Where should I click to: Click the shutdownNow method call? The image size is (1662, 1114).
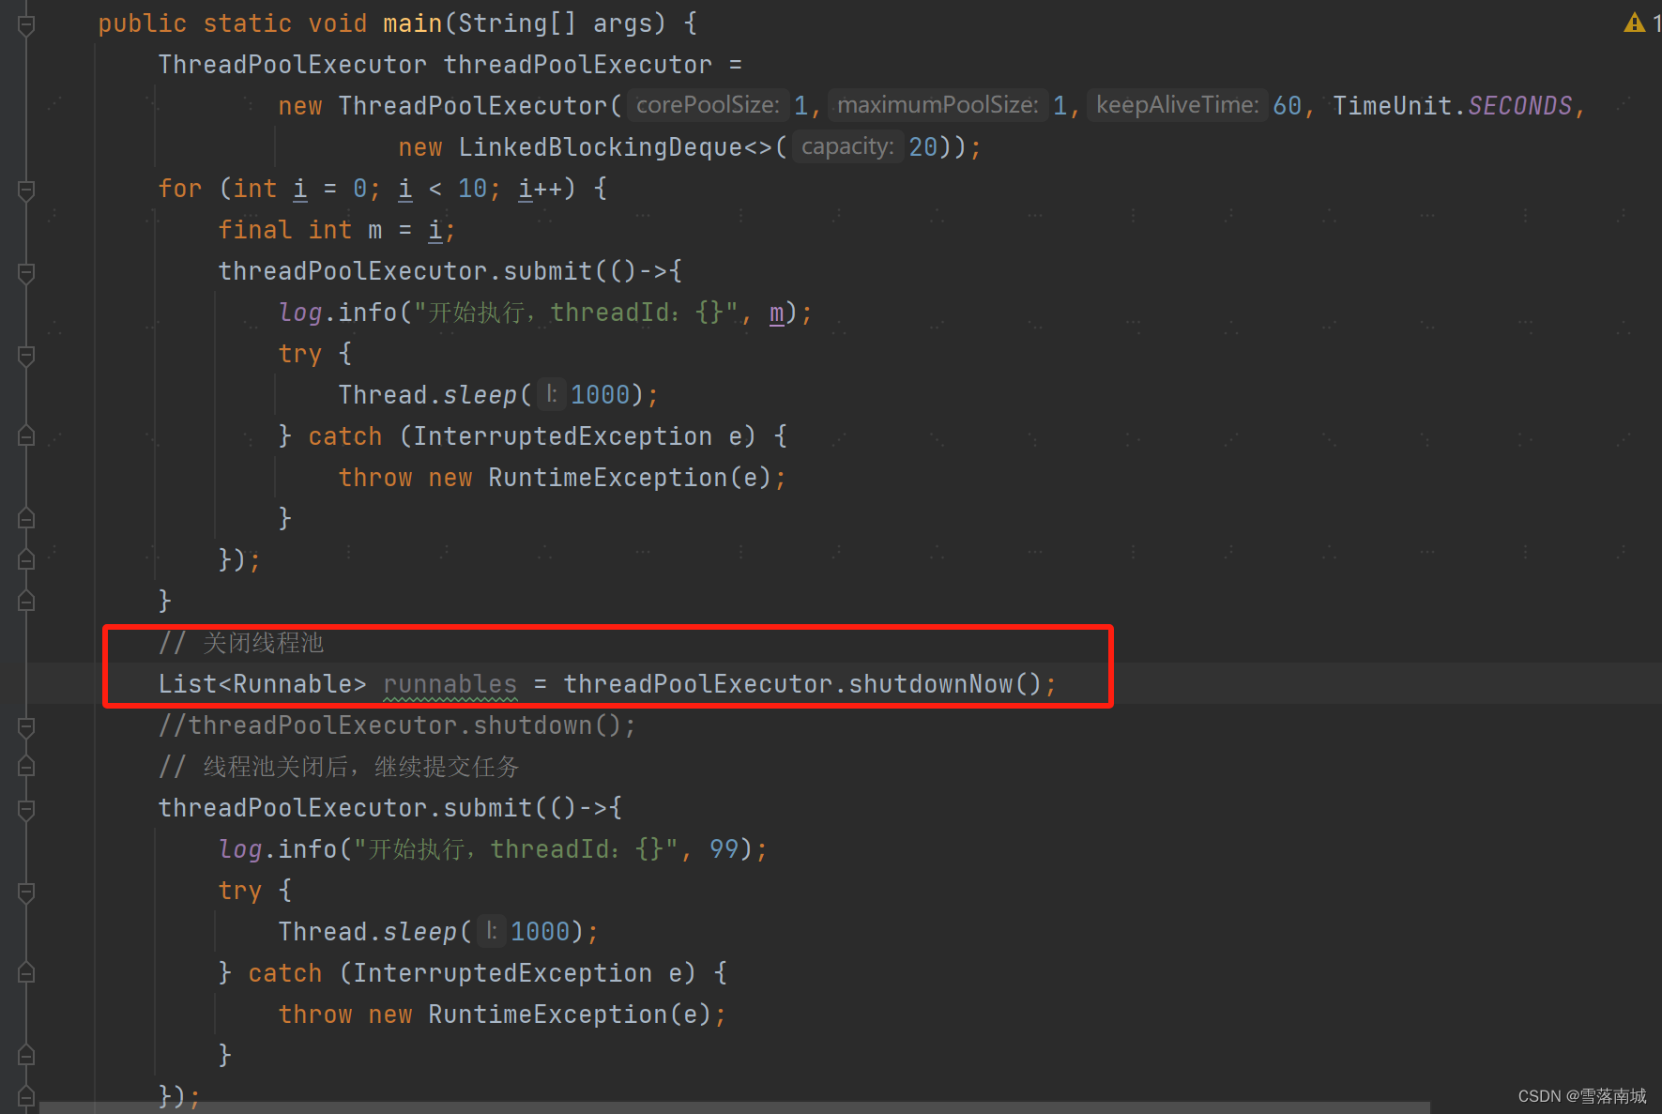pyautogui.click(x=931, y=684)
